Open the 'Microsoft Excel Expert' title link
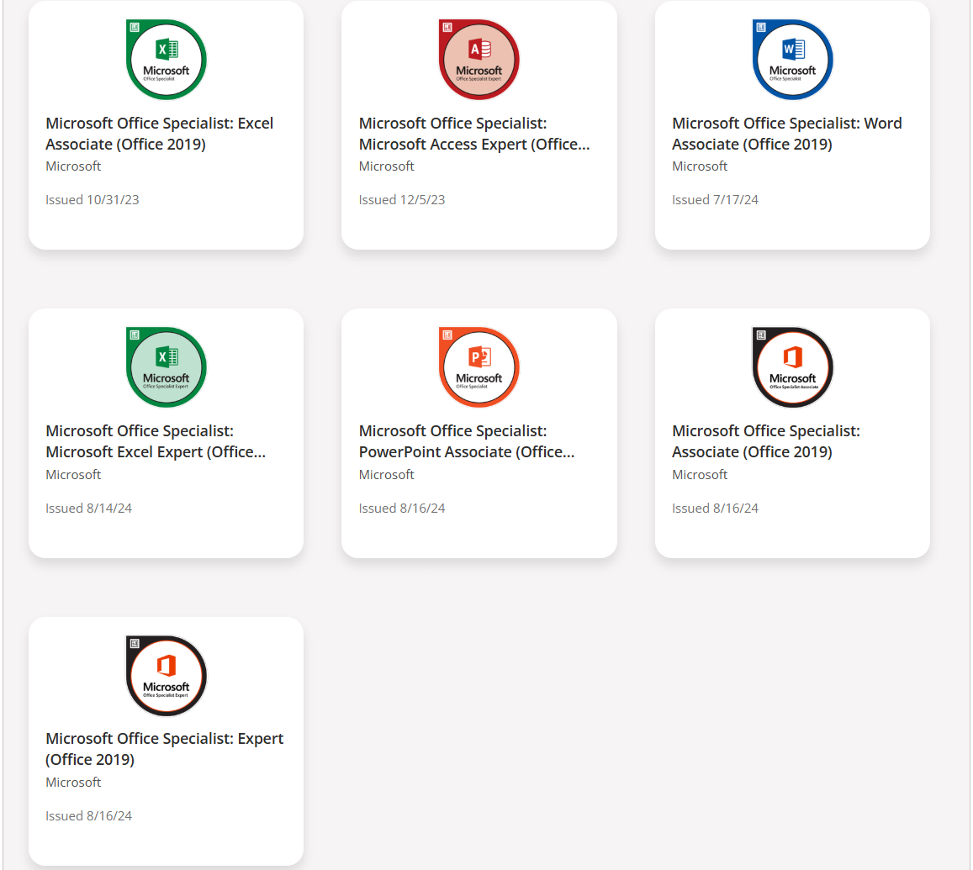 (156, 441)
